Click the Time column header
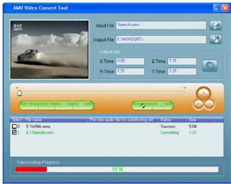 pos(201,120)
